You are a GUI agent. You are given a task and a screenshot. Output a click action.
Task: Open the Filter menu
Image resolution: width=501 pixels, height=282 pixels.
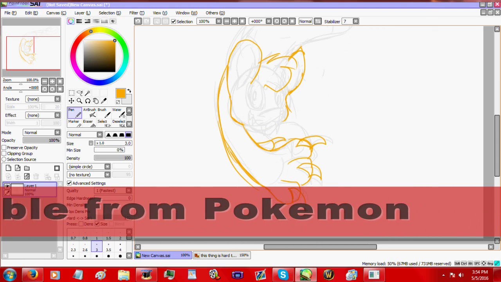click(x=137, y=13)
